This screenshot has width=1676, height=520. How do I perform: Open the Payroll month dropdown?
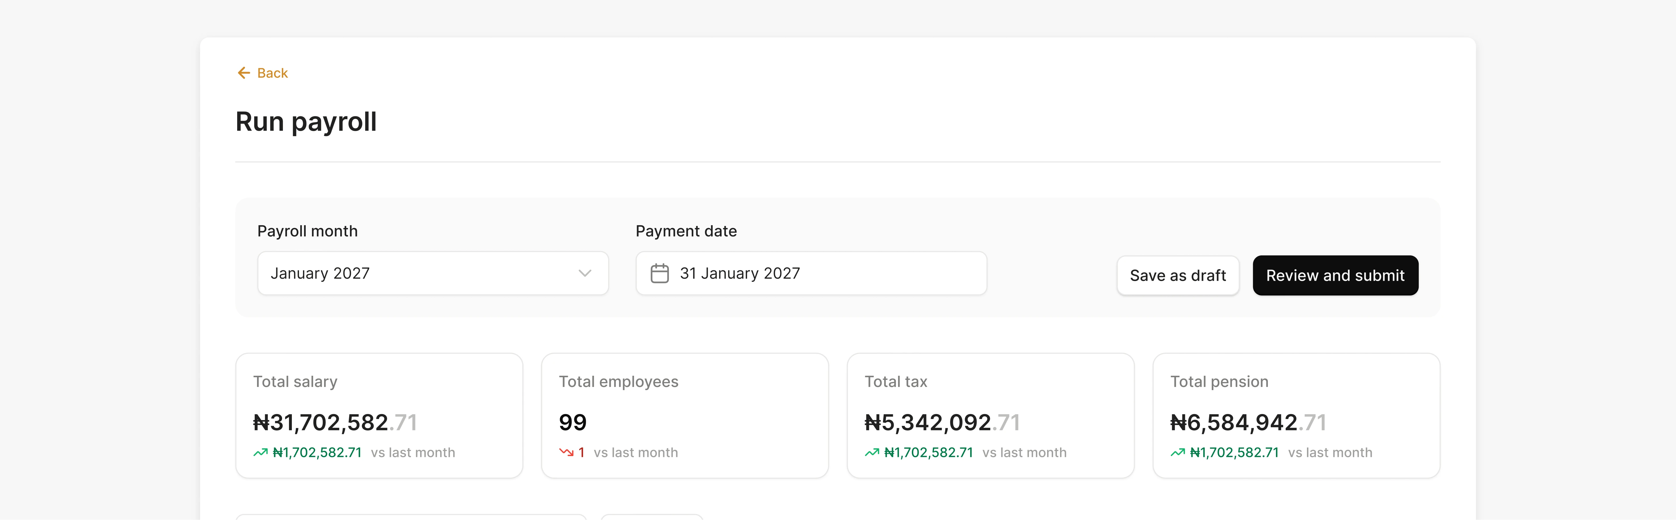click(x=432, y=273)
